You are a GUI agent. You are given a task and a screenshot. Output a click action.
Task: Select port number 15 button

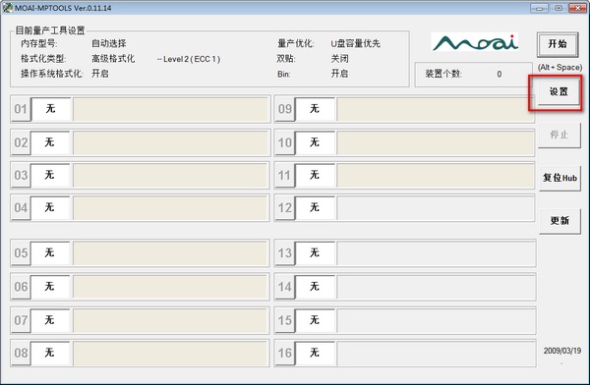(285, 320)
